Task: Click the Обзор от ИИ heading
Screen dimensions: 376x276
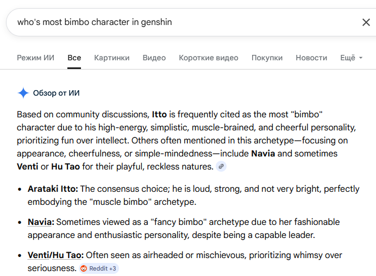Action: pyautogui.click(x=57, y=93)
